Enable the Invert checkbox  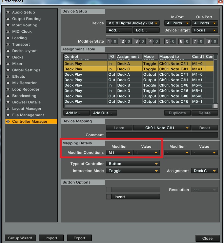point(109,197)
